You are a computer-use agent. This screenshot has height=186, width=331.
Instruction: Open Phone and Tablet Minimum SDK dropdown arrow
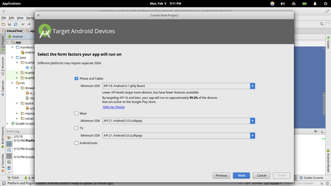point(252,86)
